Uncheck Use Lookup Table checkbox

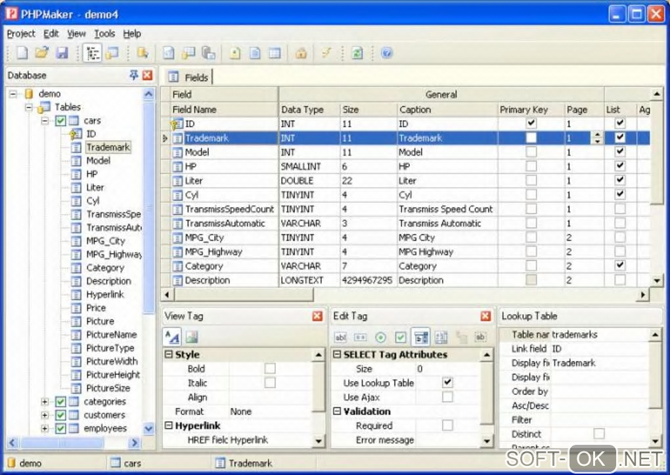[447, 382]
